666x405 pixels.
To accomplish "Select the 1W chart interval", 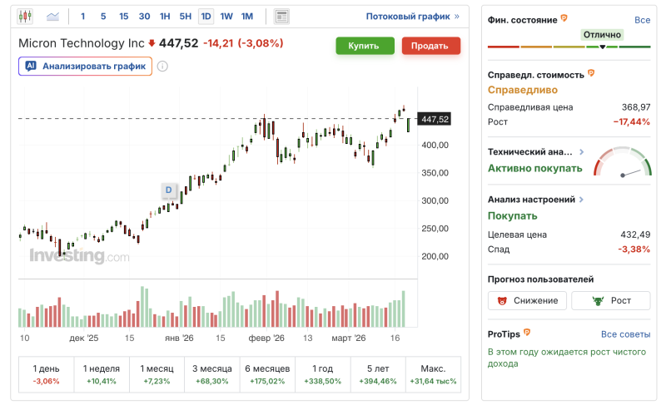I will click(226, 16).
